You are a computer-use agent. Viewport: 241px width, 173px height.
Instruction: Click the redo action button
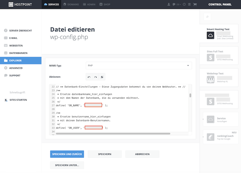tap(95, 77)
